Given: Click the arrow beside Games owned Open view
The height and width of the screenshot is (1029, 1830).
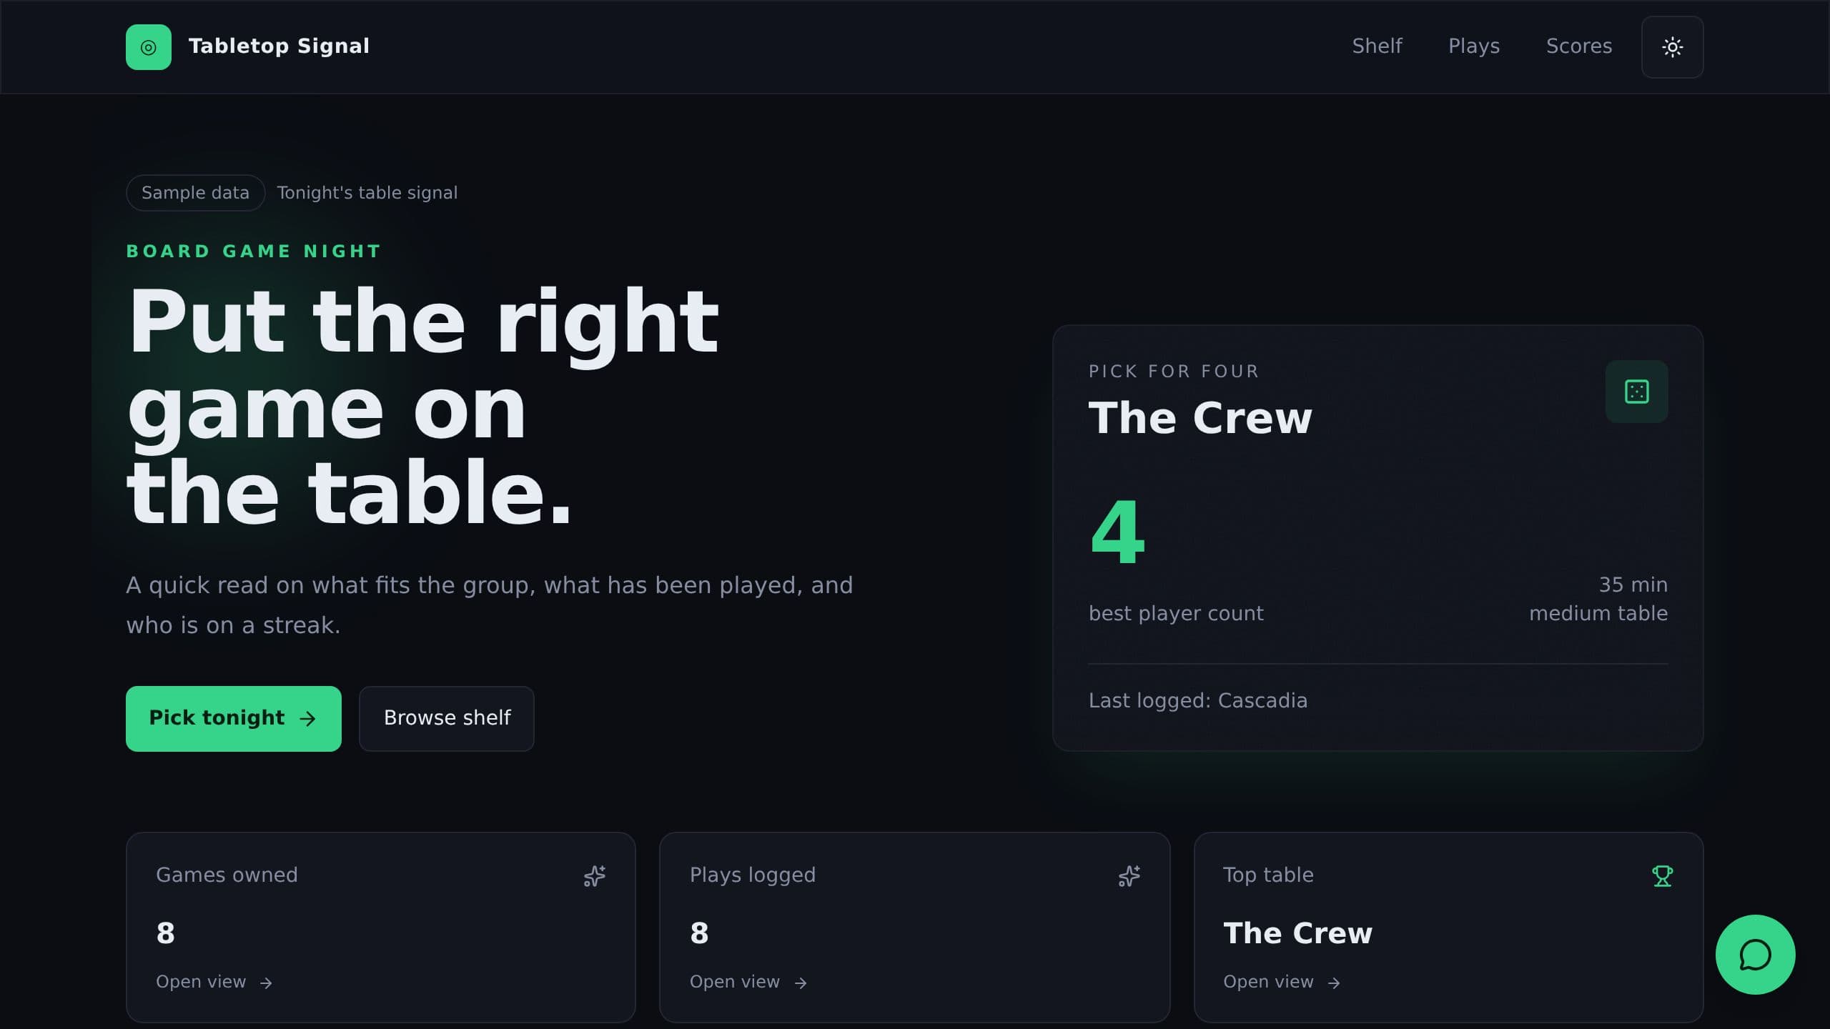Looking at the screenshot, I should coord(266,983).
